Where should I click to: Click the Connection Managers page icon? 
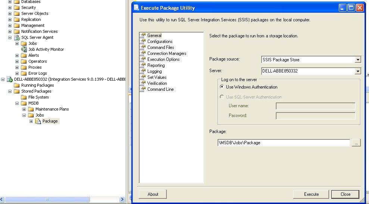143,53
